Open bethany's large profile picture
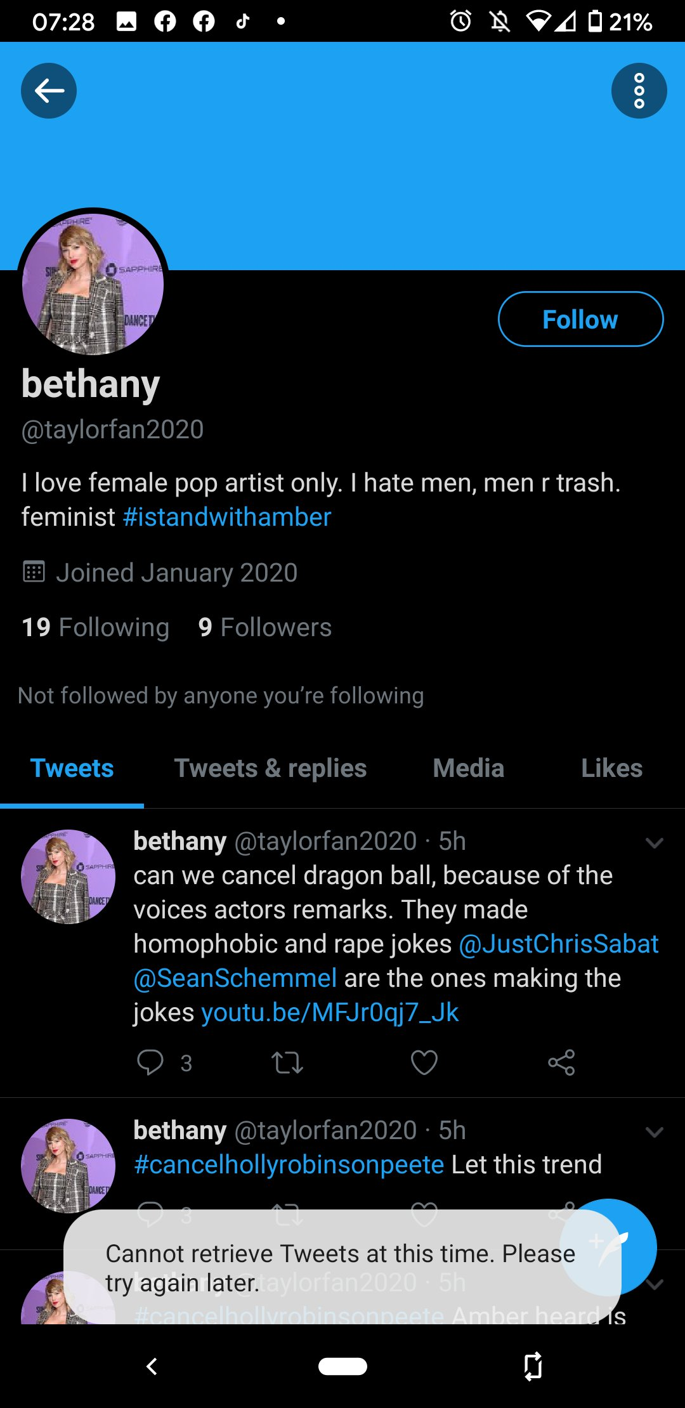 pyautogui.click(x=93, y=284)
